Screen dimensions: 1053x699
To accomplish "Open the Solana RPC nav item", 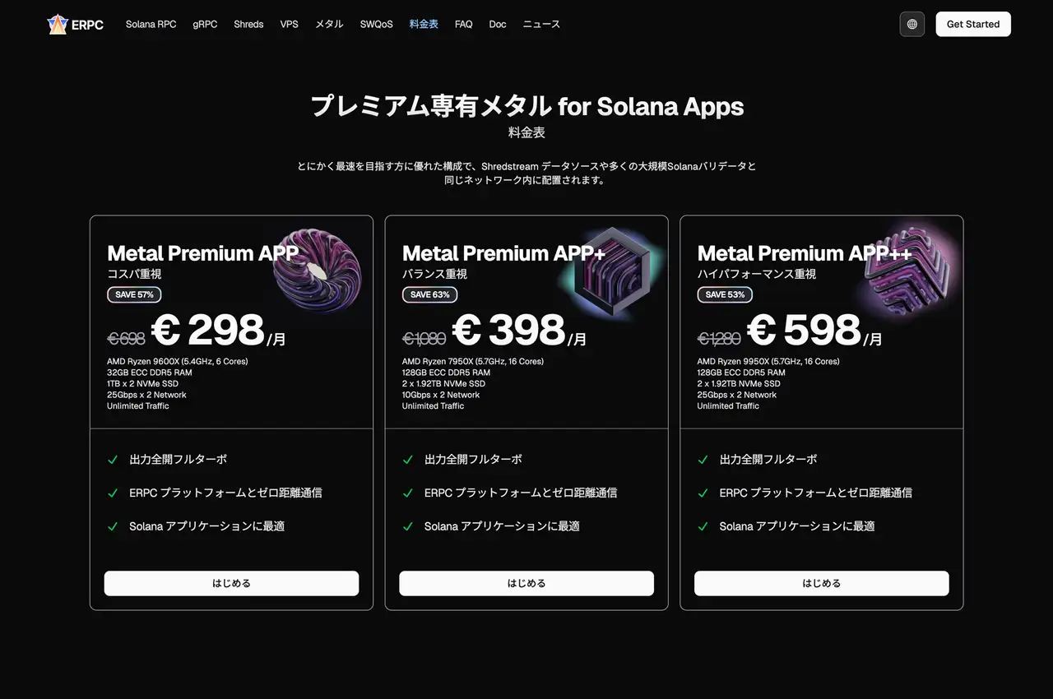I will [x=151, y=24].
